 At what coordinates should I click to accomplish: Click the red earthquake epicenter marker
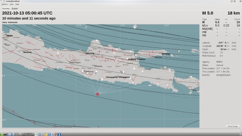[98, 94]
